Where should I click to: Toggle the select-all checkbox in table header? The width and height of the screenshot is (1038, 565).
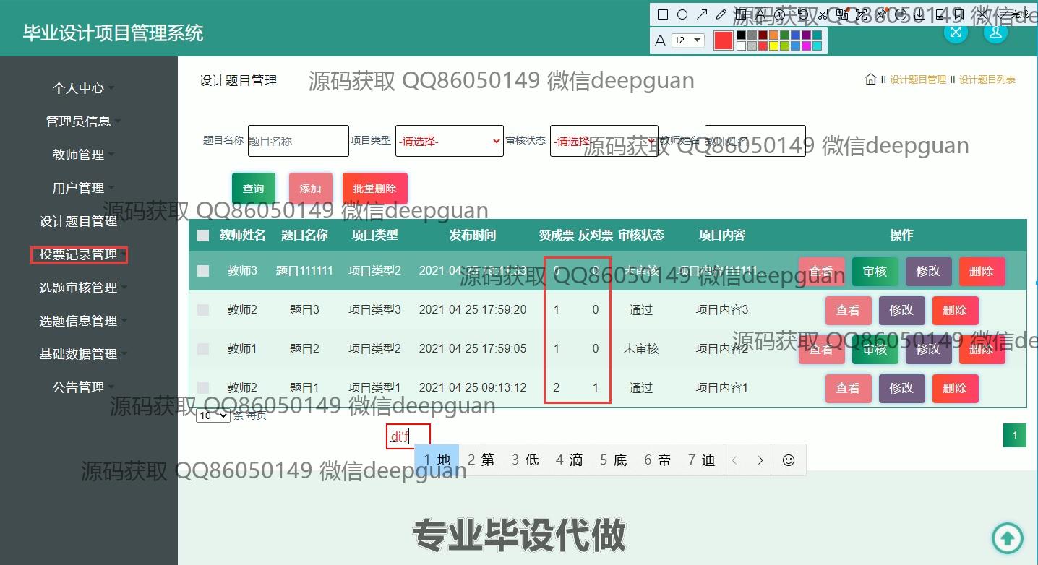(203, 236)
